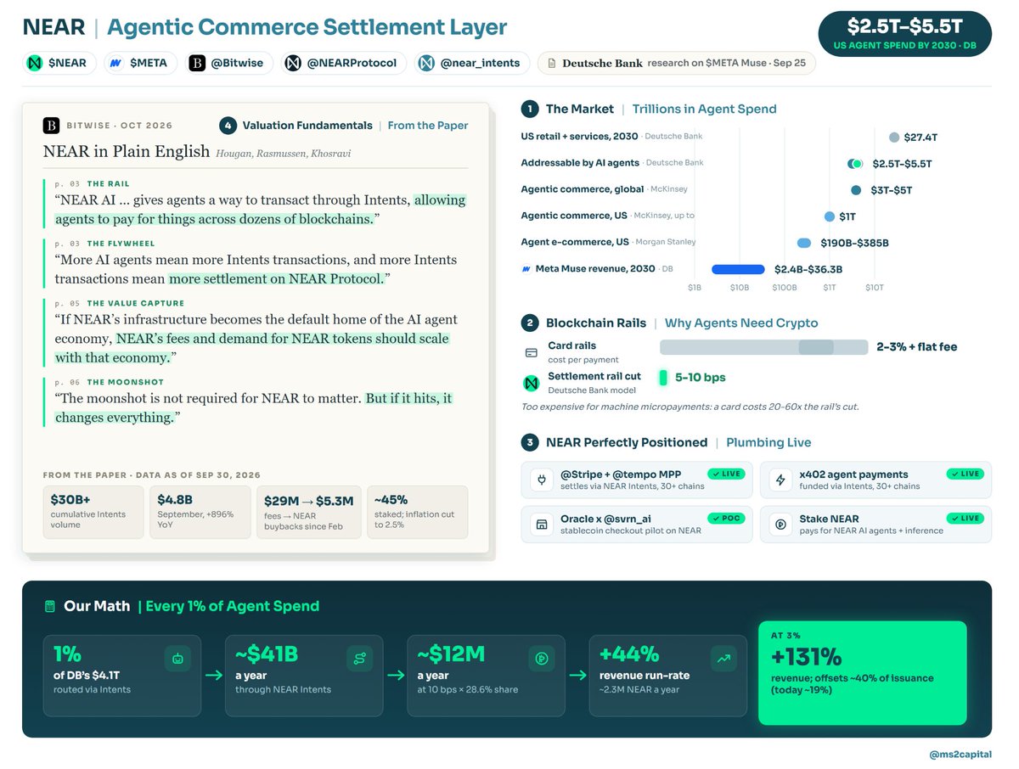Click the NEAR icon beside Settlement rail cut
This screenshot has height=769, width=1019.
pyautogui.click(x=532, y=383)
